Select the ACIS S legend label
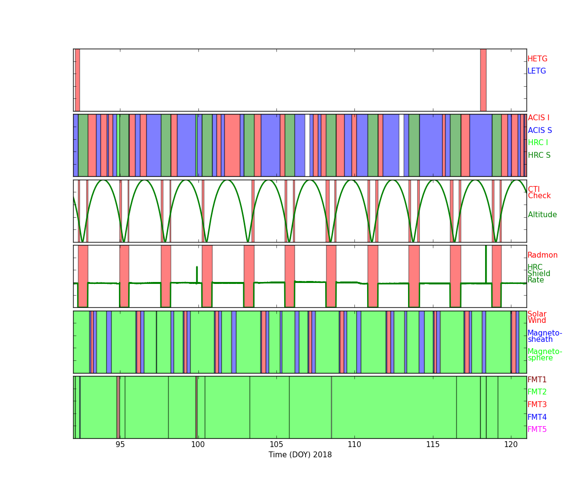Image resolution: width=585 pixels, height=487 pixels. pos(539,131)
